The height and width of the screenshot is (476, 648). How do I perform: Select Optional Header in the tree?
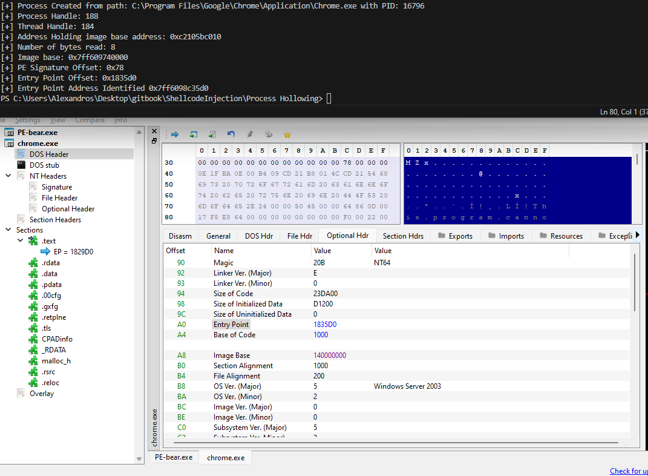point(68,209)
